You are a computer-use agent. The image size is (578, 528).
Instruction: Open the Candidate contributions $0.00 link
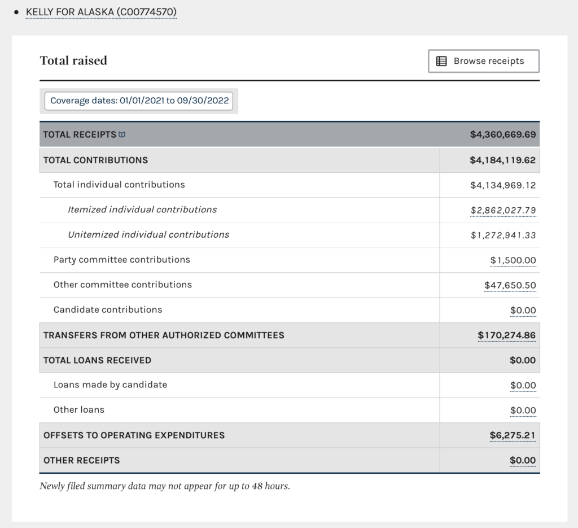(x=523, y=311)
